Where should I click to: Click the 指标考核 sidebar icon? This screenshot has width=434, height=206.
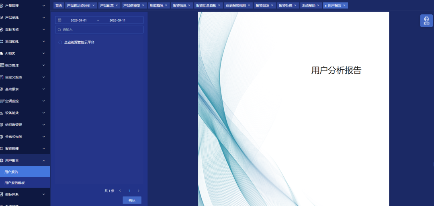1,30
